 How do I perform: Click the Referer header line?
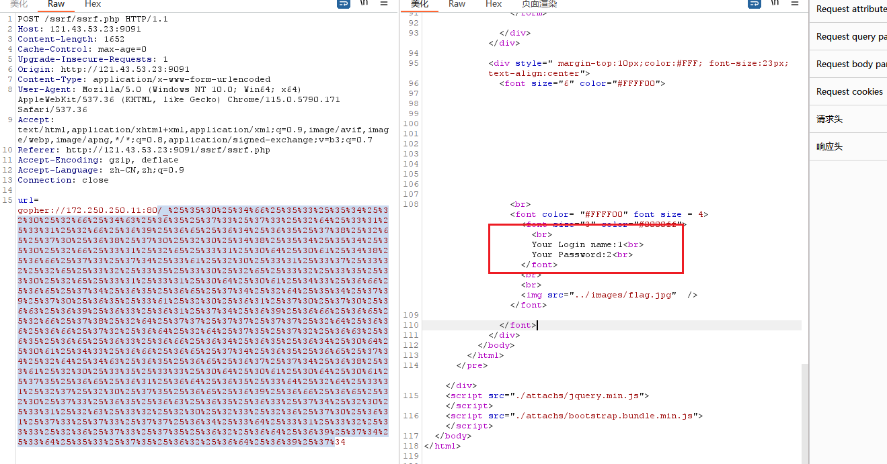pyautogui.click(x=144, y=150)
